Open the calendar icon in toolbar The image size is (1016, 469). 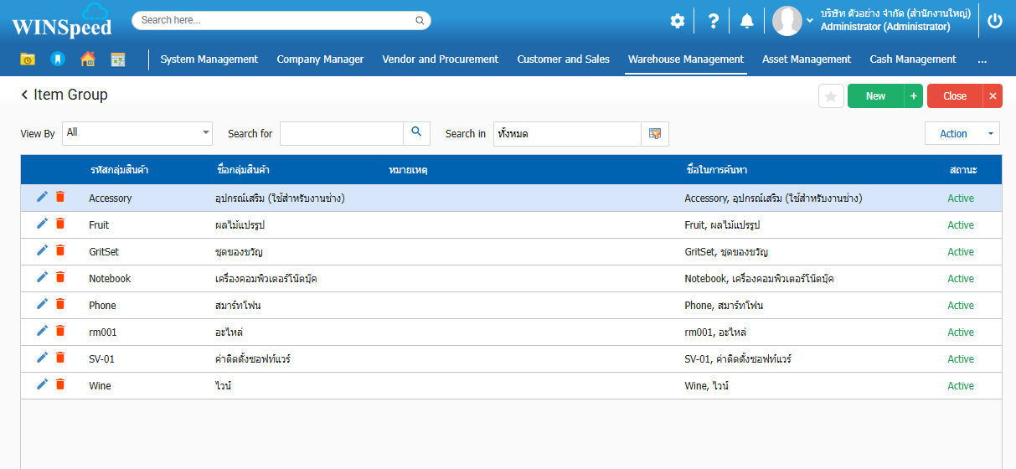coord(118,59)
